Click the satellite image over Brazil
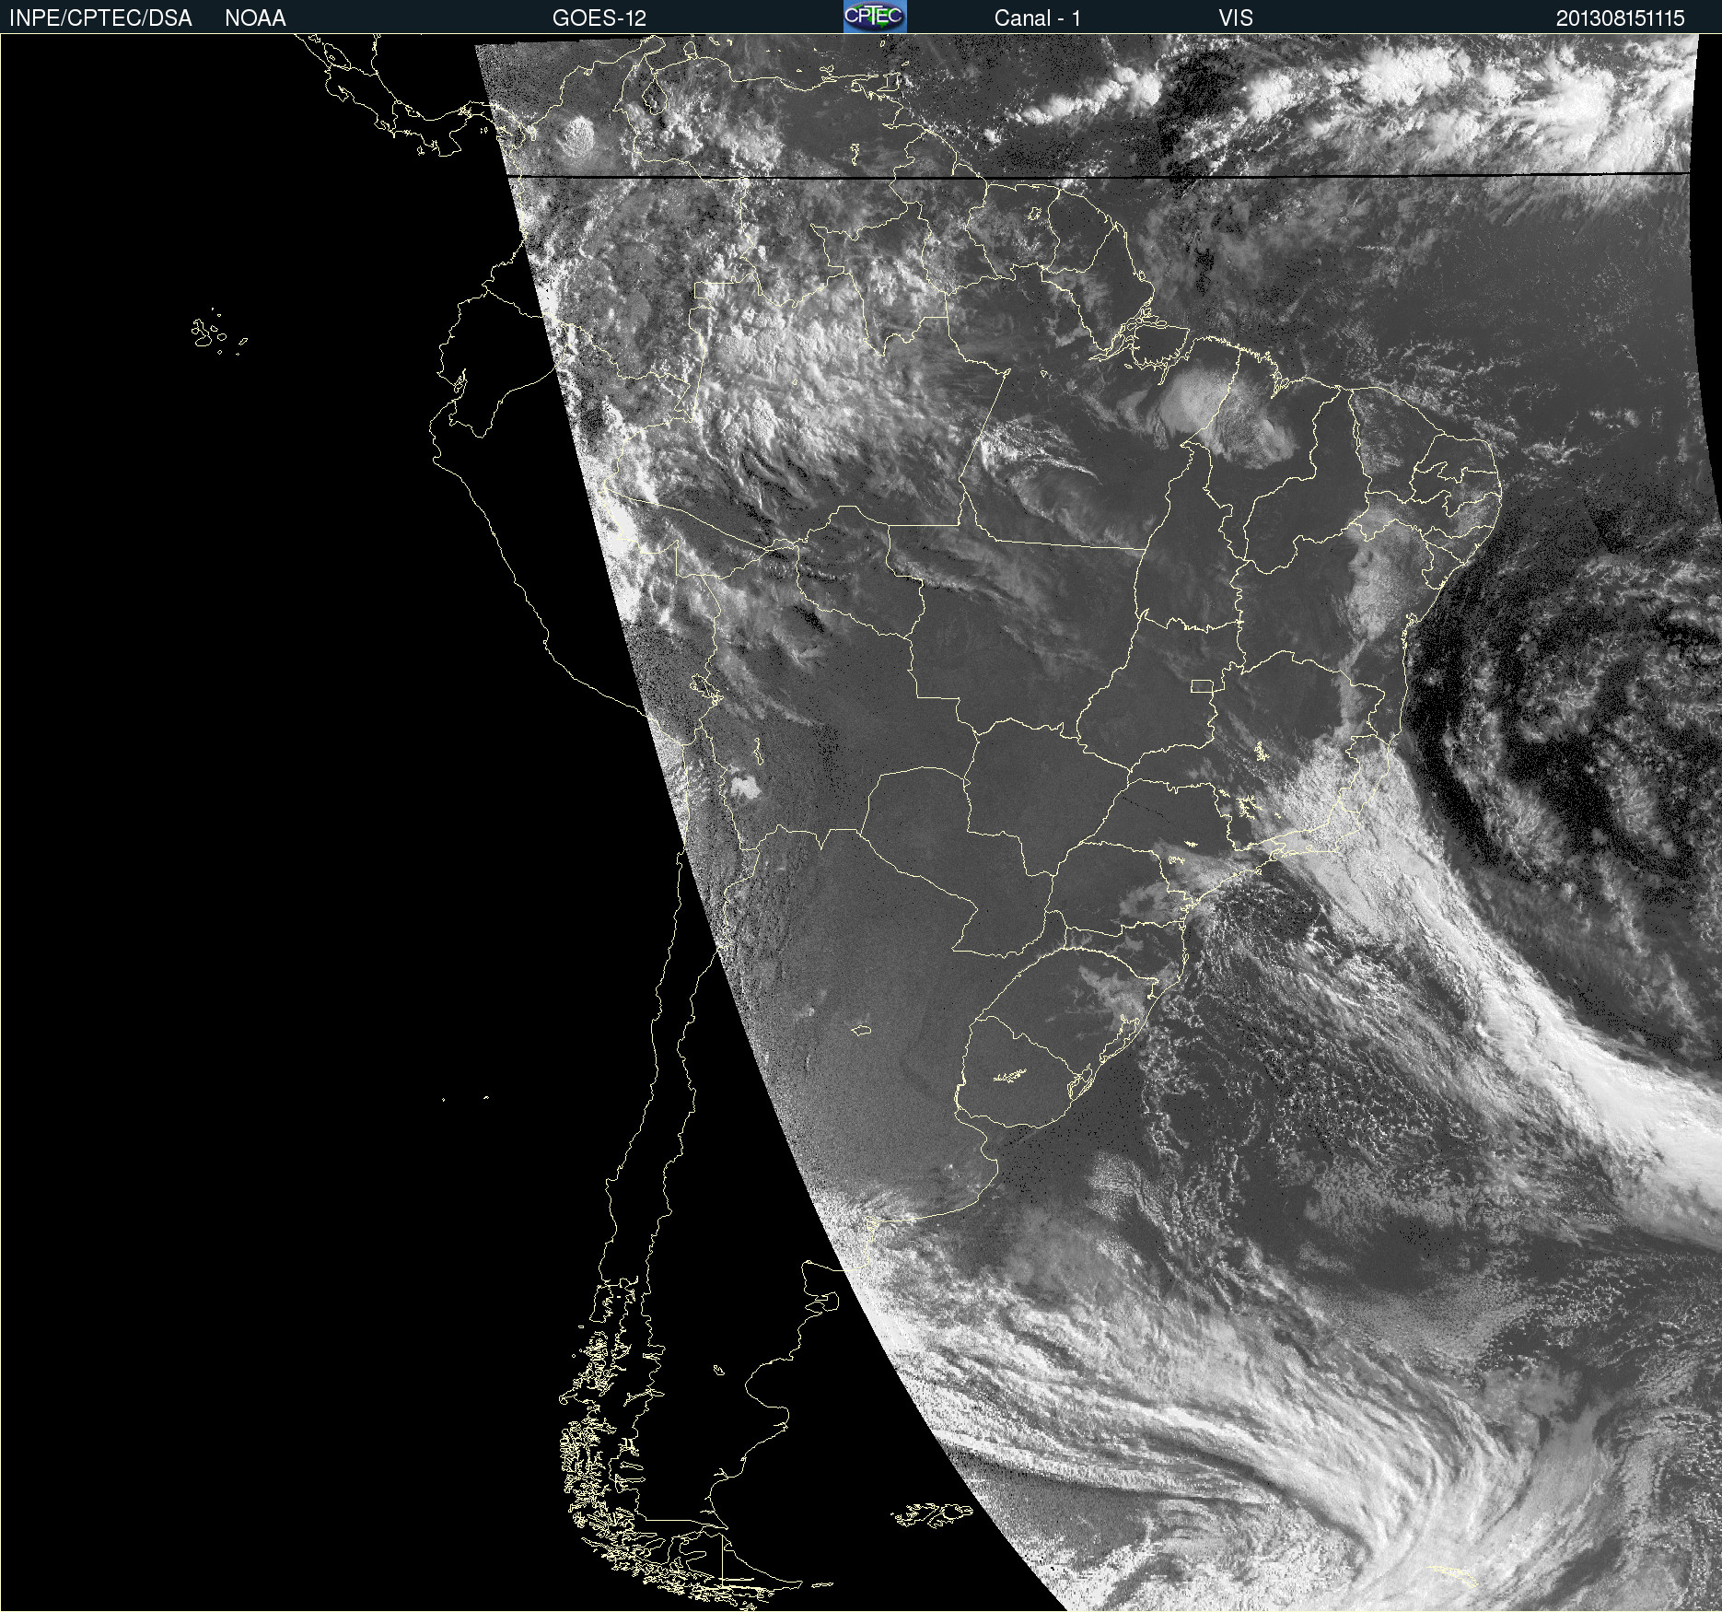This screenshot has height=1612, width=1722. pos(861,823)
